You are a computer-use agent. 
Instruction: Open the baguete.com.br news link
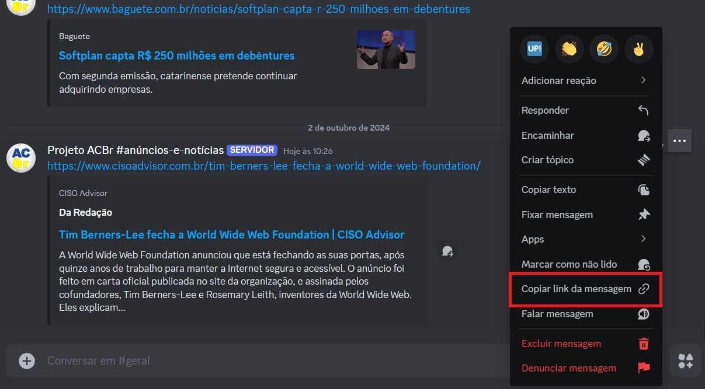[x=259, y=9]
